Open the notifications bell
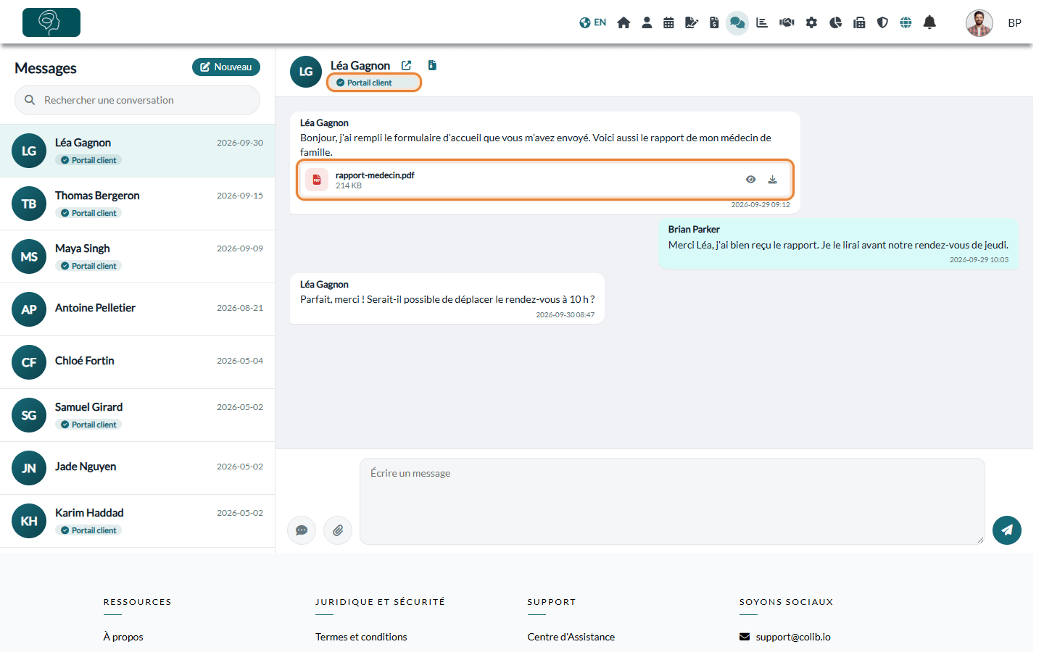Viewport: 1044px width, 652px height. point(929,22)
